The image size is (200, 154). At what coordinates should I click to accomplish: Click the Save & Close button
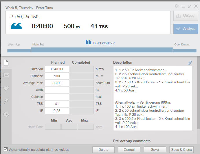(181, 150)
